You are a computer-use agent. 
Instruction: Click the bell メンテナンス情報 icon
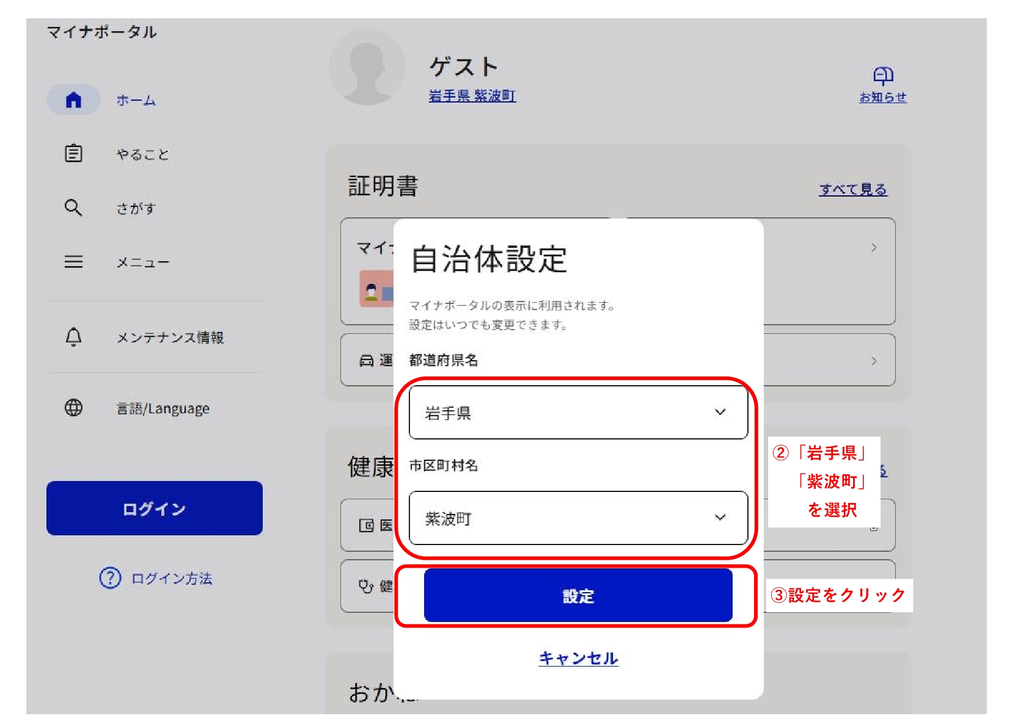click(x=73, y=337)
